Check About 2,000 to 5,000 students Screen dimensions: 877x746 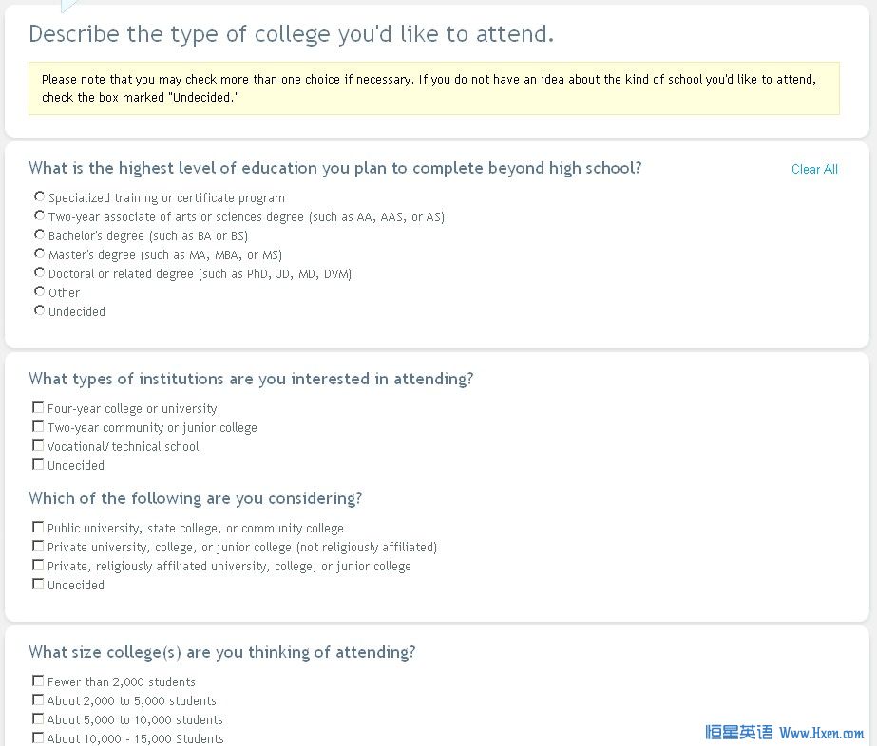pyautogui.click(x=38, y=699)
